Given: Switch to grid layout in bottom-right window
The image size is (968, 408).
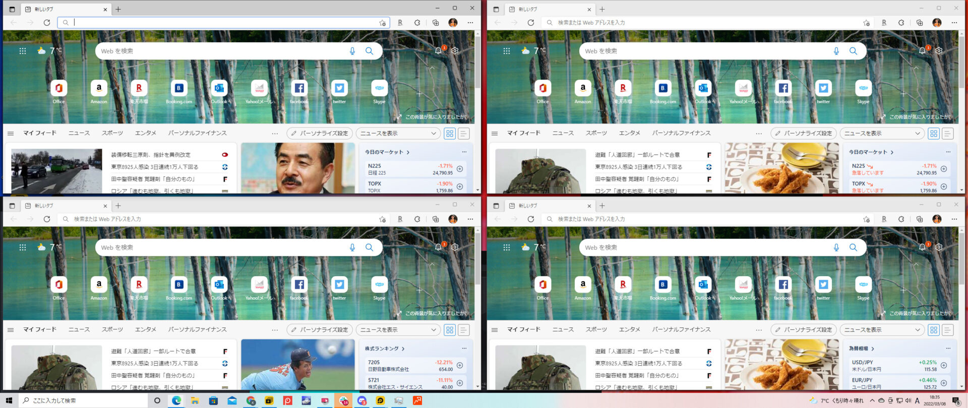Looking at the screenshot, I should pyautogui.click(x=934, y=330).
